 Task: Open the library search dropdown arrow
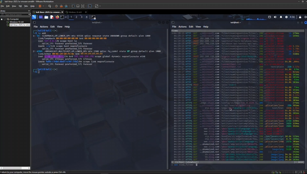(x=29, y=14)
